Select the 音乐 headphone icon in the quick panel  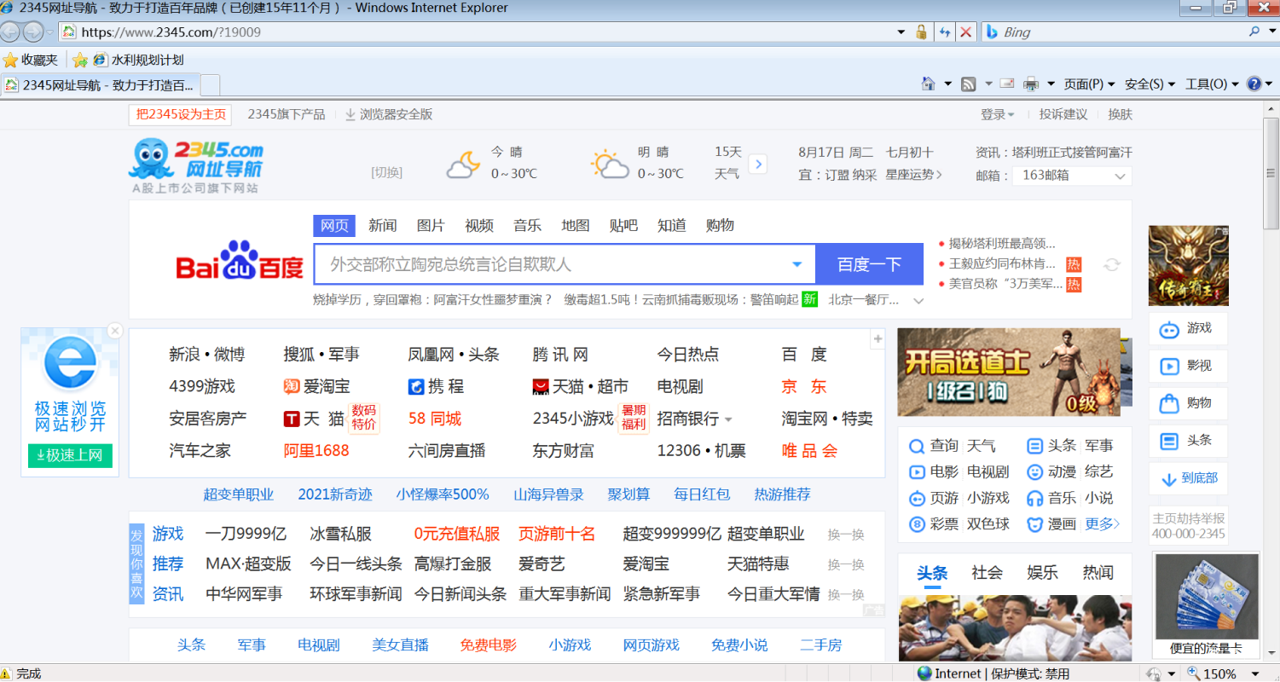pos(1034,497)
